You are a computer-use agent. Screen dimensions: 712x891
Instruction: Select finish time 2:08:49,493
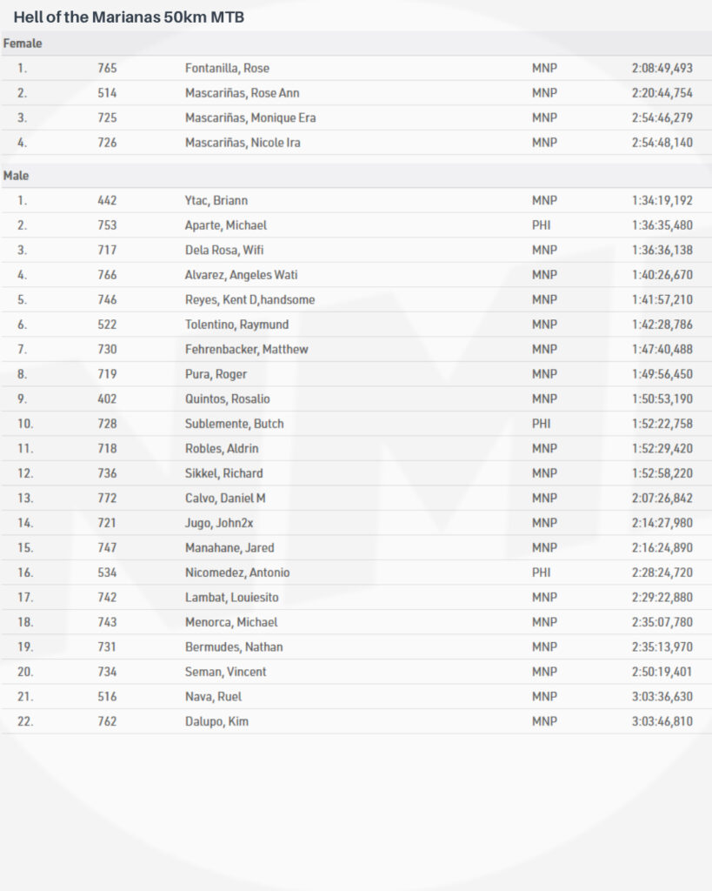(662, 68)
